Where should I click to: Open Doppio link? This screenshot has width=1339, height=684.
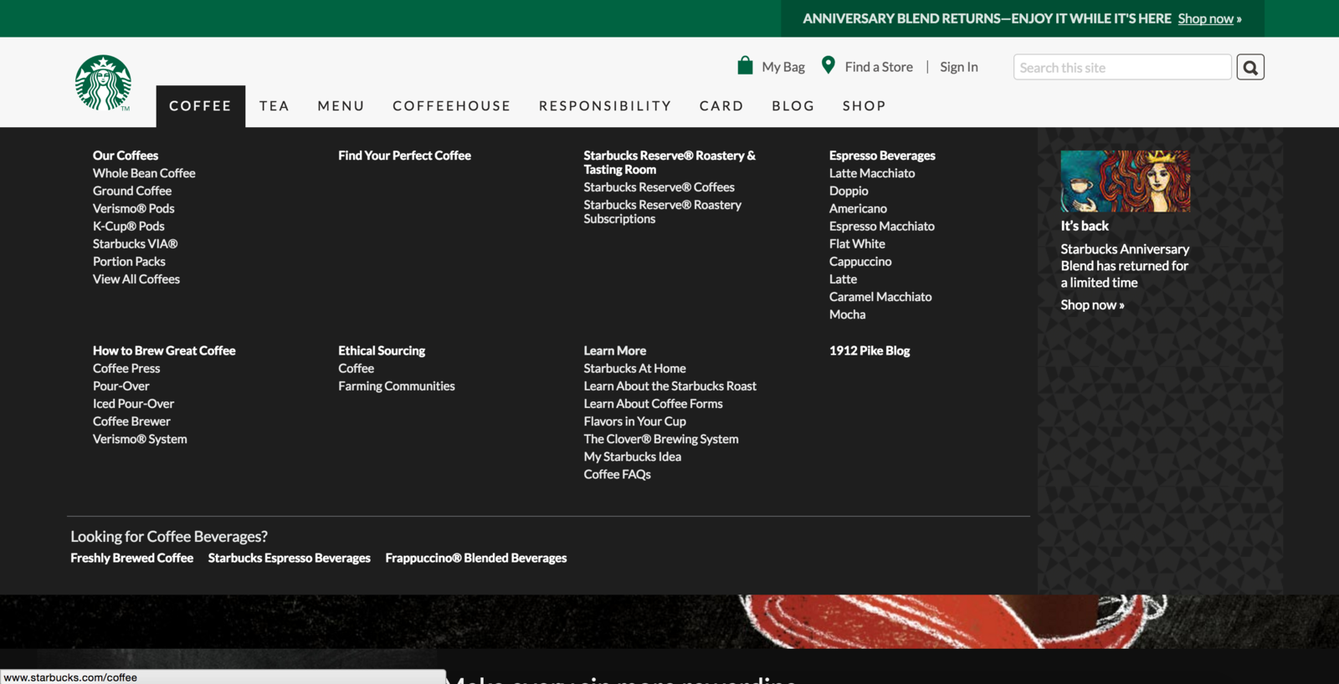pos(849,191)
